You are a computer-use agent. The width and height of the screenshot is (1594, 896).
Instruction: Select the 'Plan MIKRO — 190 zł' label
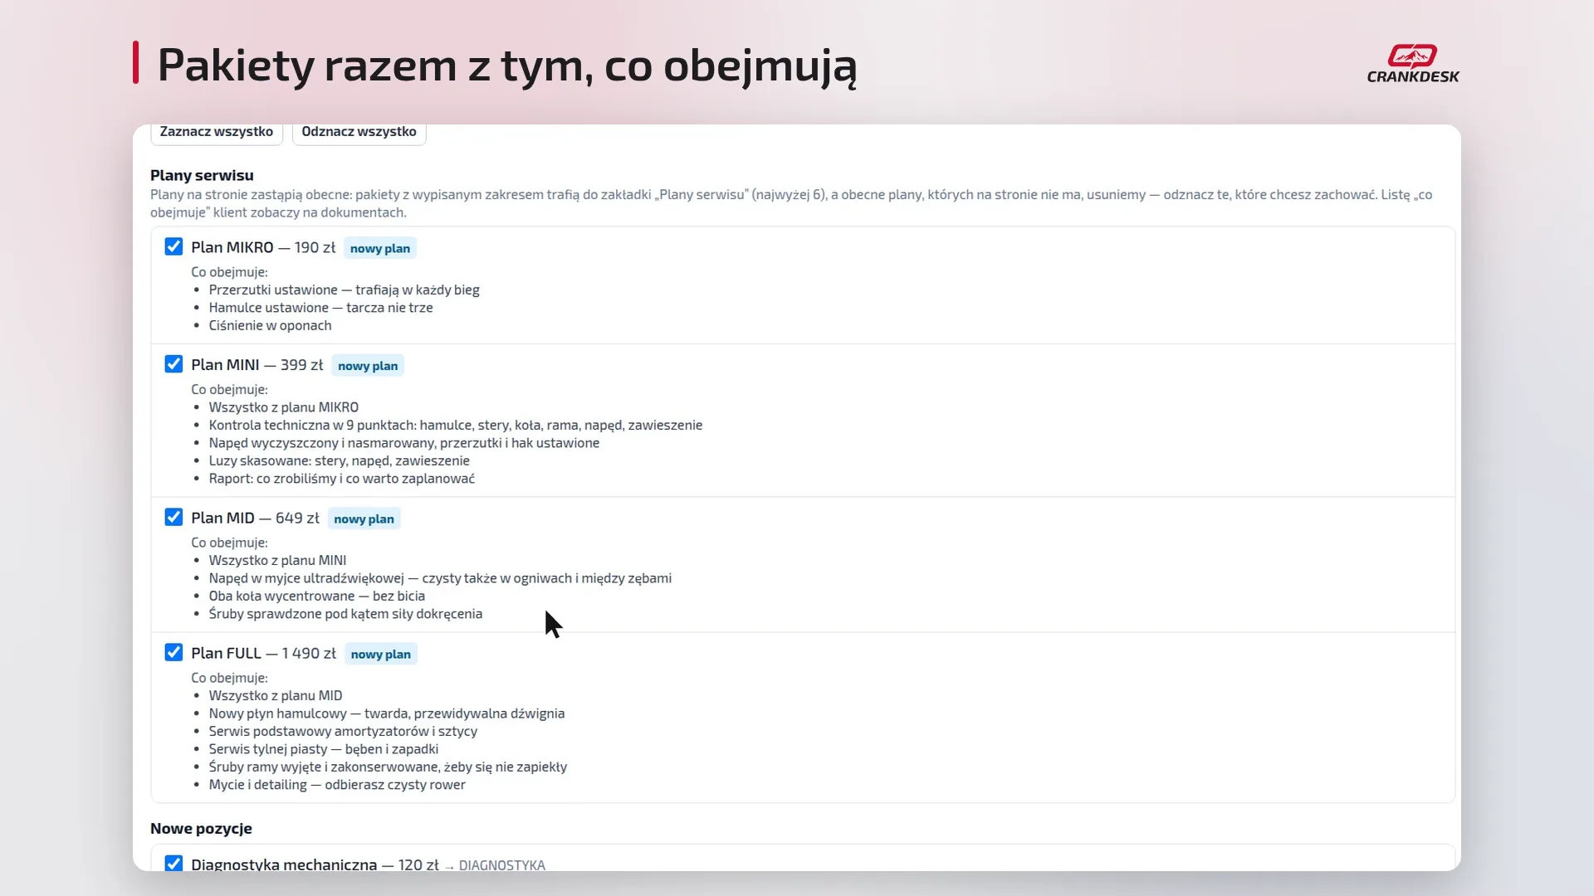[x=263, y=247]
